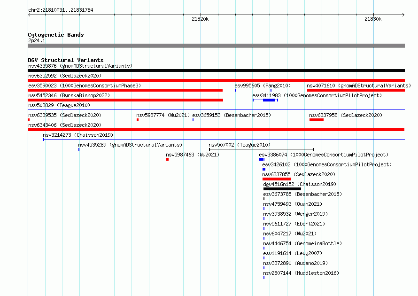Viewport: 418px width, 296px height.
Task: Open nsv5987463 (Wu2021) variant
Action: pyautogui.click(x=193, y=155)
